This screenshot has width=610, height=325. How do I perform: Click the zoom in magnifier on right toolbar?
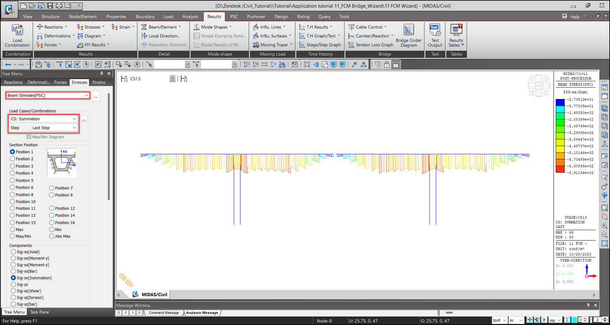[605, 226]
